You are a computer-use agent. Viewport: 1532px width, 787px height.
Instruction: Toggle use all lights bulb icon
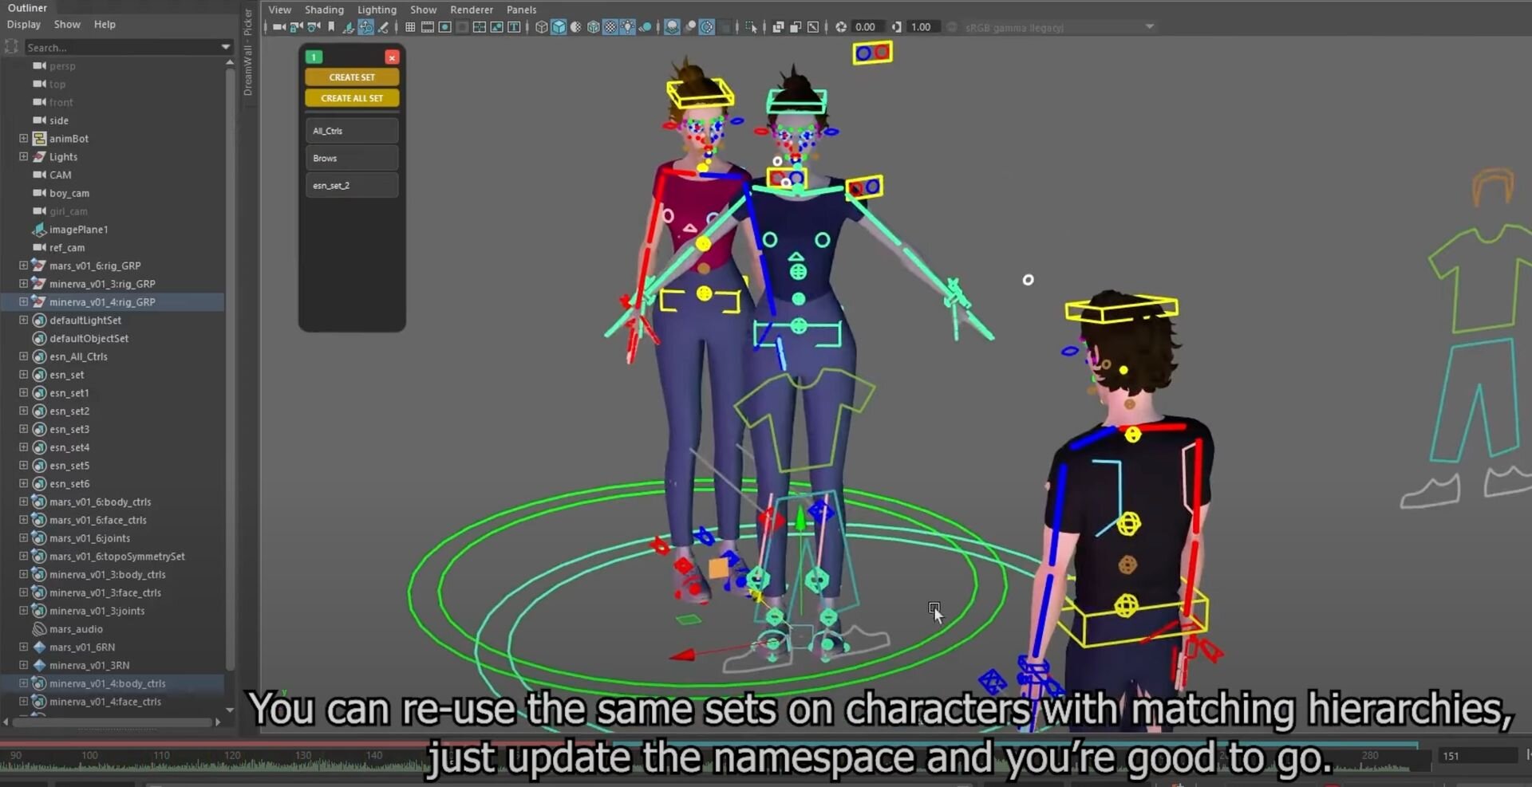628,27
